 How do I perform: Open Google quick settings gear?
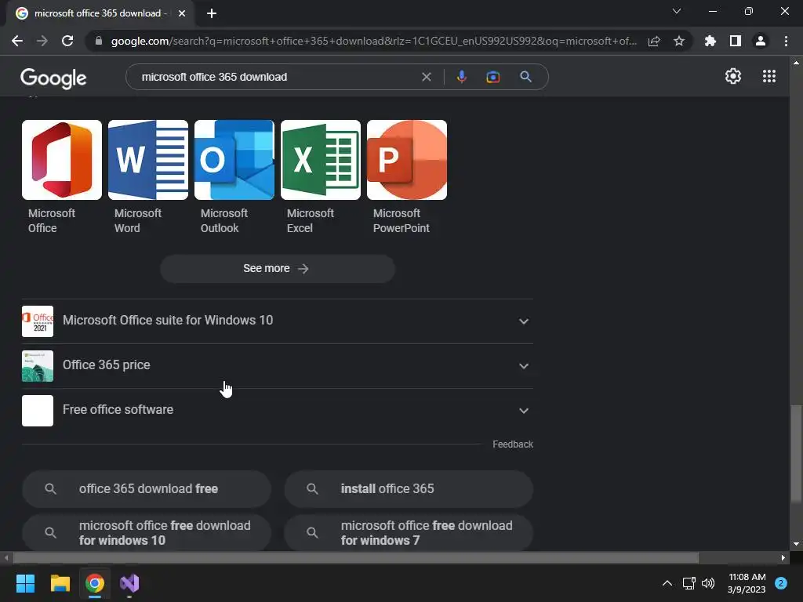(x=733, y=76)
